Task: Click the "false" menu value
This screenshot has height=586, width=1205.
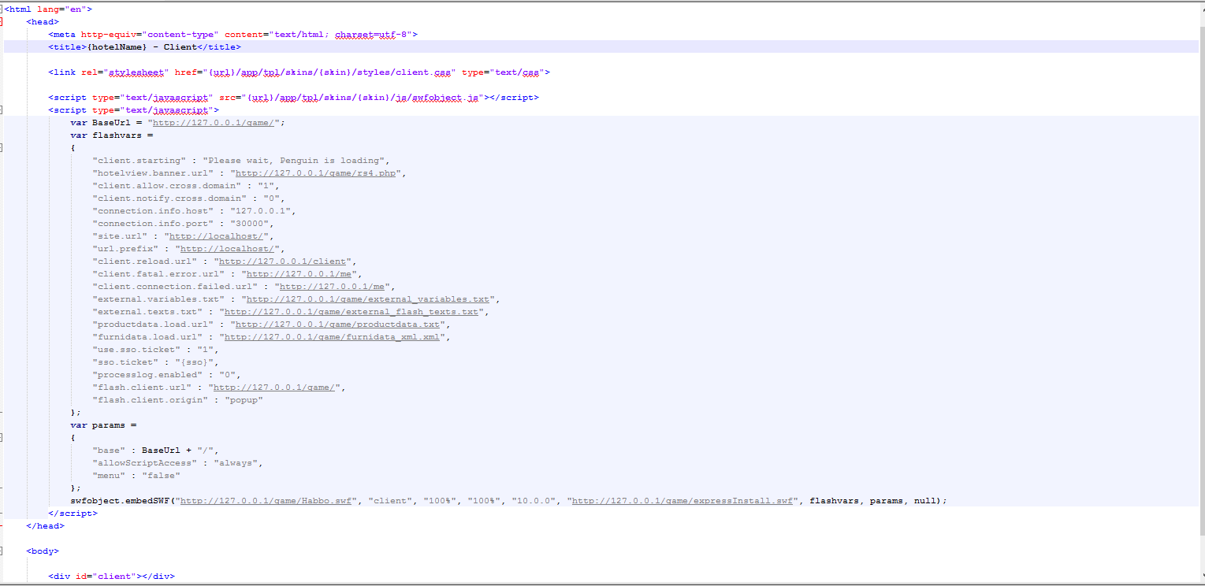Action: tap(161, 476)
